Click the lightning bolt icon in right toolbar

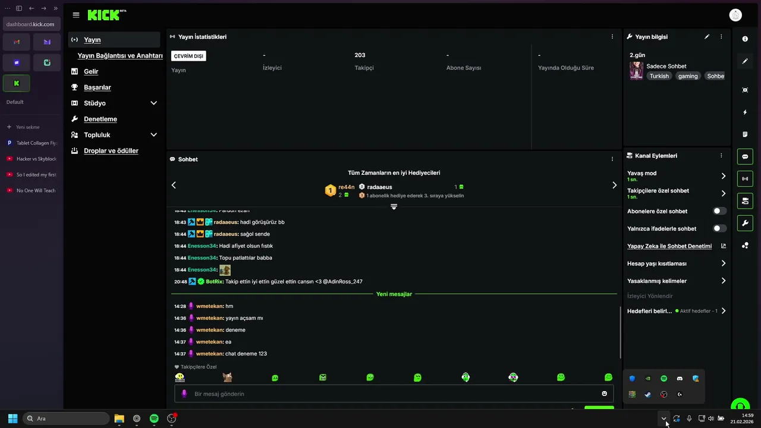pyautogui.click(x=745, y=112)
